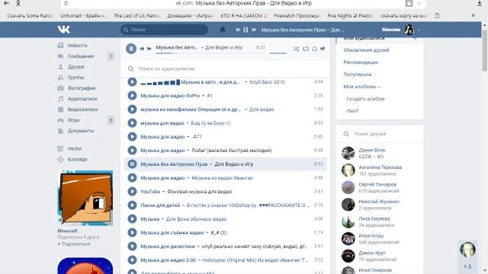Image resolution: width=488 pixels, height=274 pixels.
Task: Select Рекомендации tab
Action: point(361,62)
